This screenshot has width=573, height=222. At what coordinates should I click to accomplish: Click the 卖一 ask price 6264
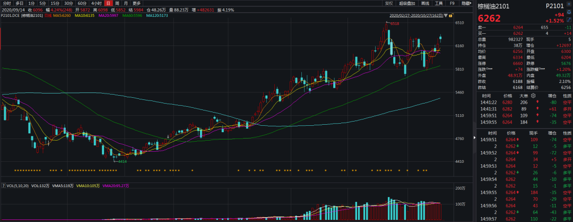coord(518,27)
